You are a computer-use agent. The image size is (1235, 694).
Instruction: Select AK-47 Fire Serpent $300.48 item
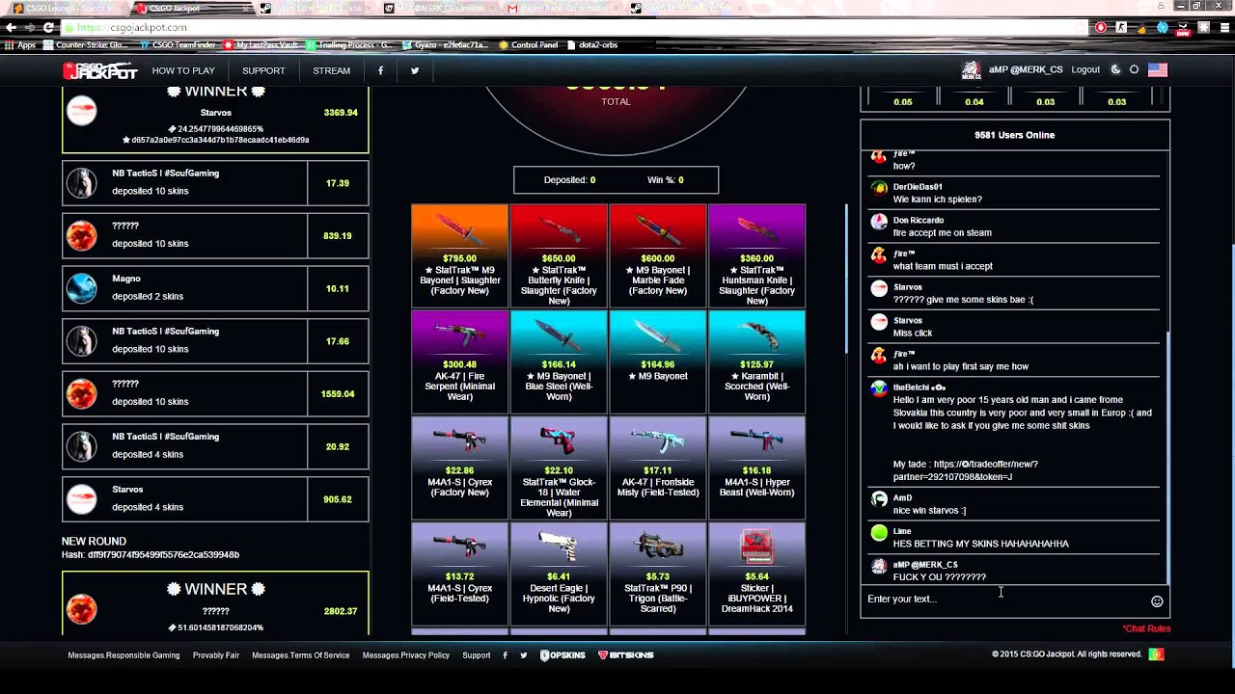click(459, 360)
